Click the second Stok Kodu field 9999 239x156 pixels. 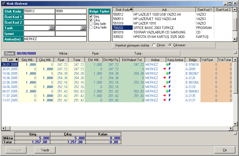click(x=71, y=11)
